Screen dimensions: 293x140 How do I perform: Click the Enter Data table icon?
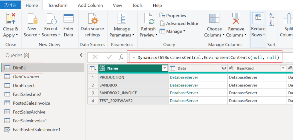pos(68,18)
